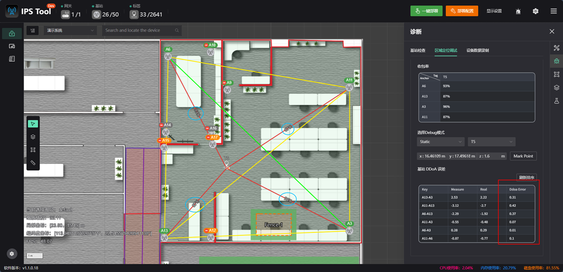Open the lab flask panel in the right strip

(557, 102)
